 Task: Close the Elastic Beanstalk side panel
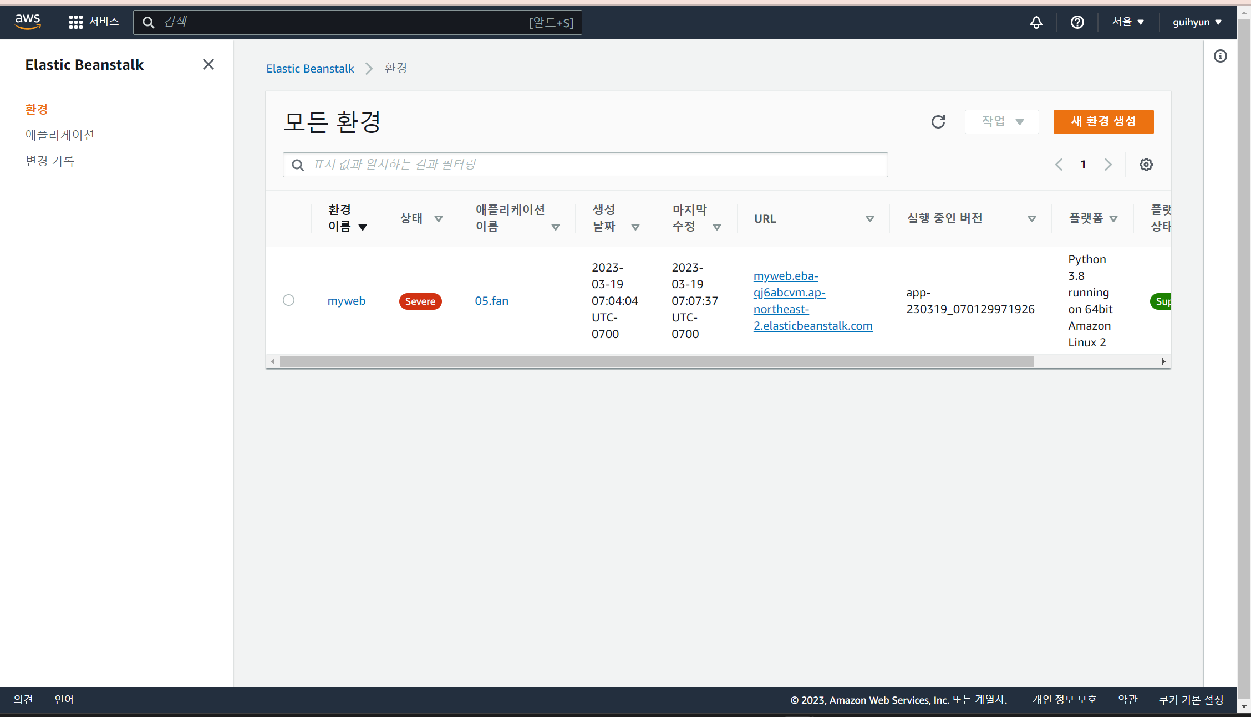pyautogui.click(x=208, y=64)
